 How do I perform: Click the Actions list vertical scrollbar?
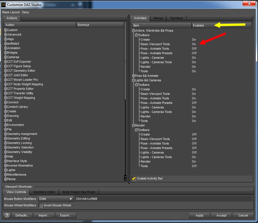point(125,61)
